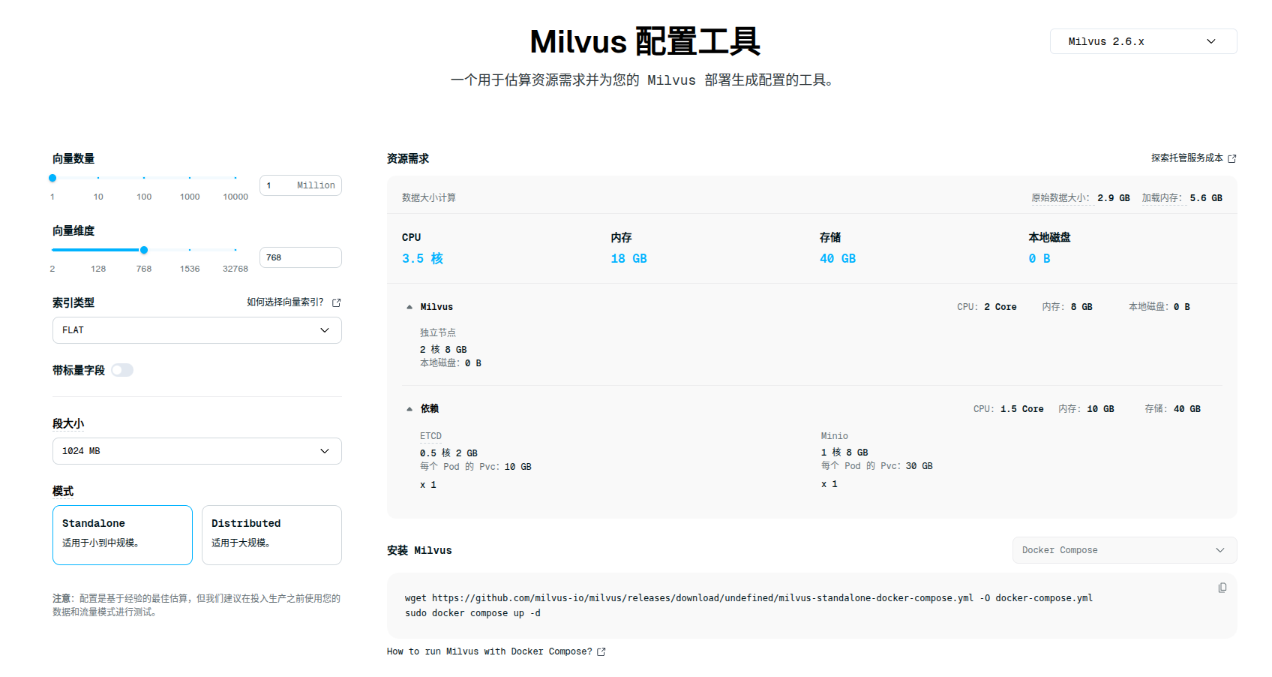Open the Docker Compose install method dropdown
Viewport: 1272px width, 677px height.
click(1123, 550)
